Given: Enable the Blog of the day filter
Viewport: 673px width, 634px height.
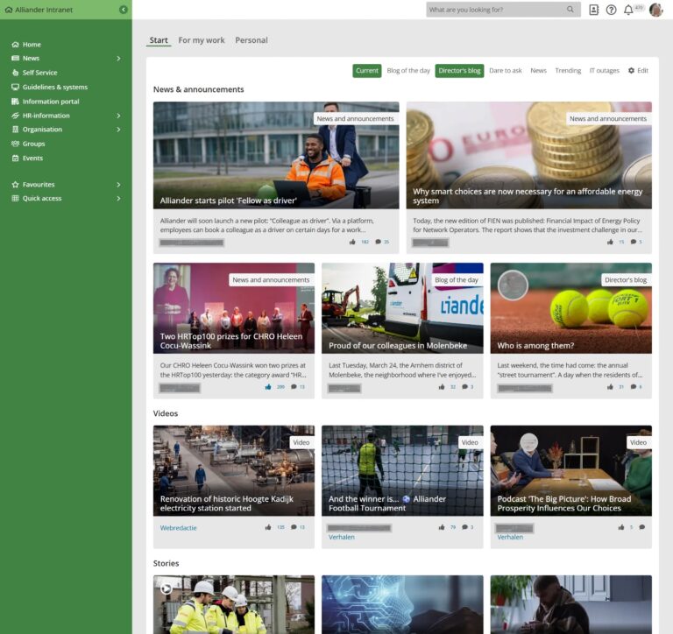Looking at the screenshot, I should (408, 70).
